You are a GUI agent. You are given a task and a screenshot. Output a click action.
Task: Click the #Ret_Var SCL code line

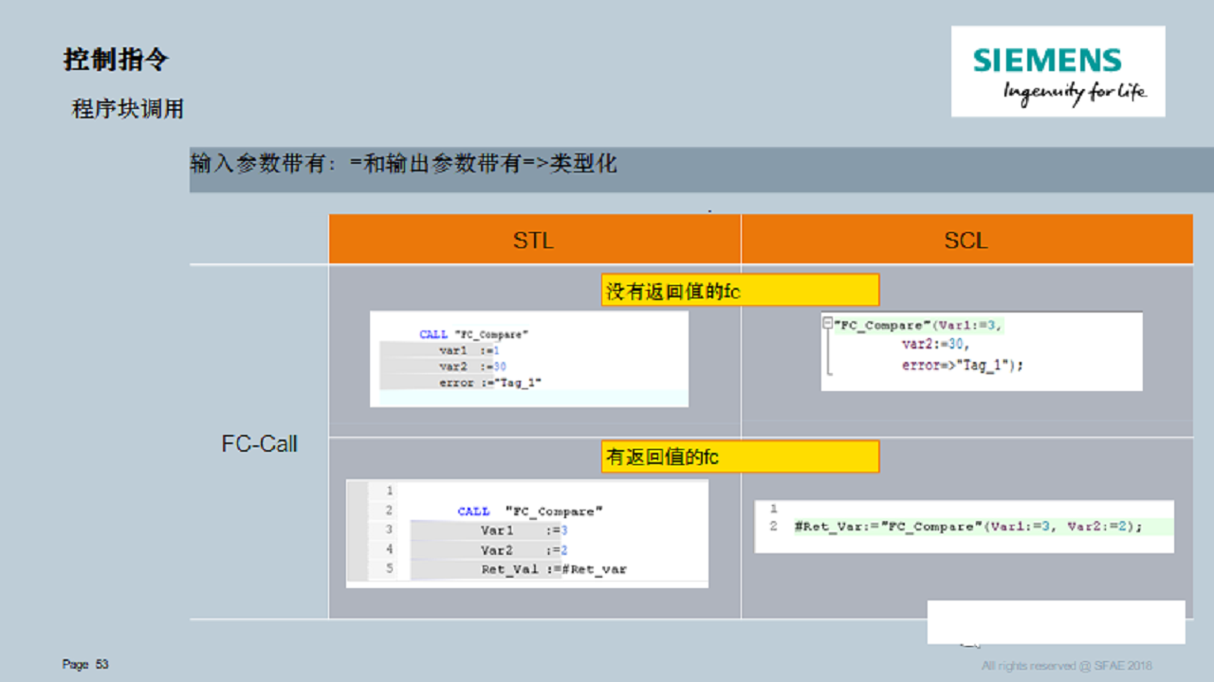coord(968,526)
